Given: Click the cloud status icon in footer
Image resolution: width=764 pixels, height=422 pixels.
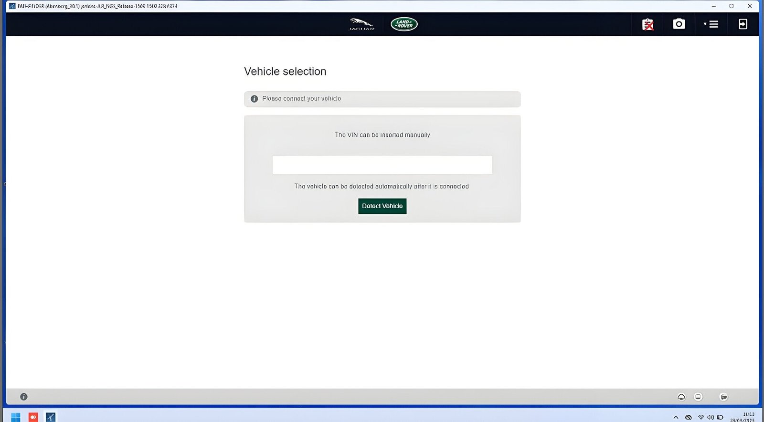Looking at the screenshot, I should pos(681,397).
